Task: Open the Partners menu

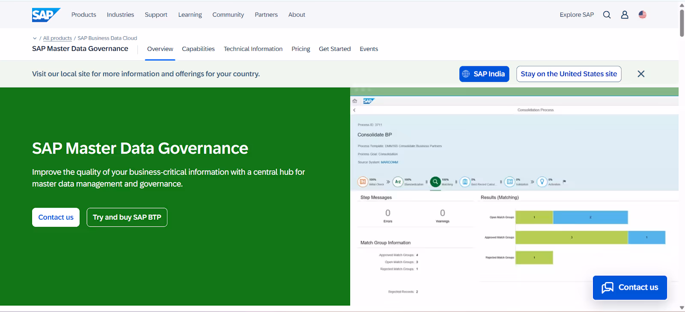Action: (266, 15)
